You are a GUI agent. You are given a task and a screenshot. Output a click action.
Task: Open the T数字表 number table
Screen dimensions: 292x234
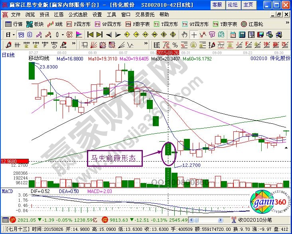(225, 24)
